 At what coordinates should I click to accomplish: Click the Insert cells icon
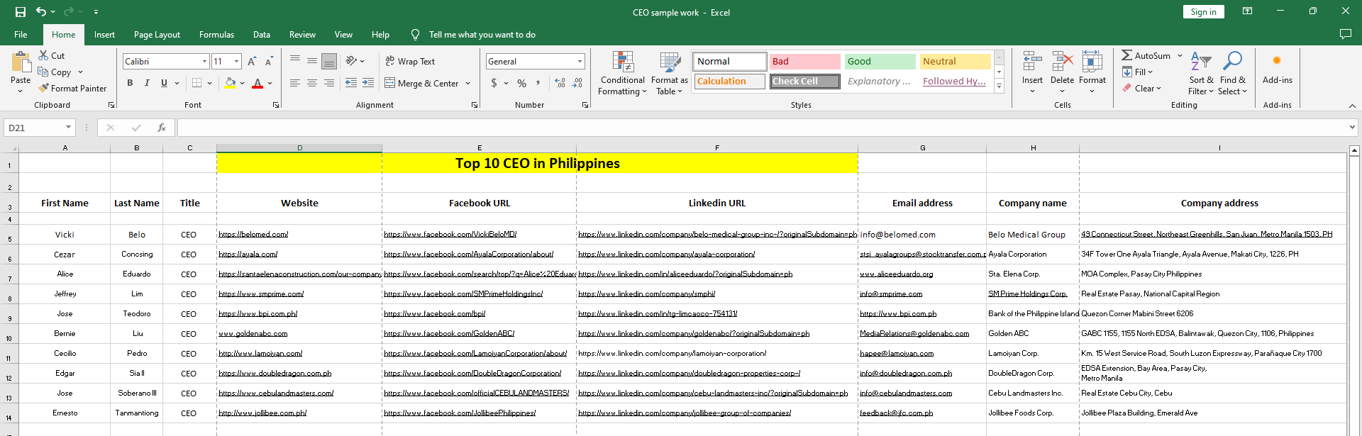pos(1032,62)
